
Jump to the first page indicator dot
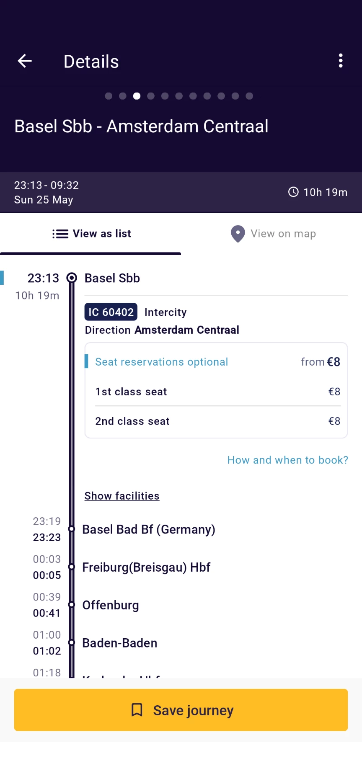109,96
